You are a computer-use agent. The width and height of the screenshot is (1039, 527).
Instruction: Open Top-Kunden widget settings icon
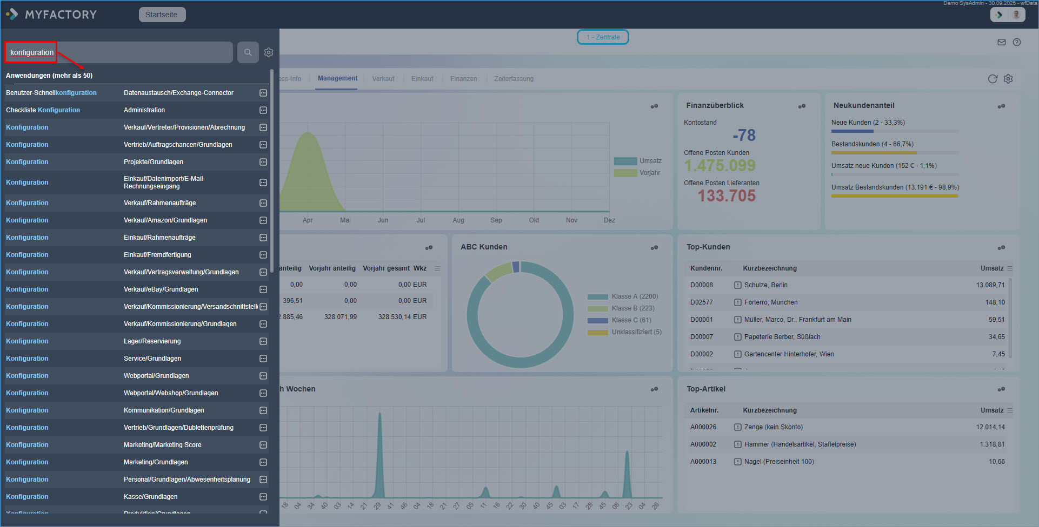click(1001, 248)
